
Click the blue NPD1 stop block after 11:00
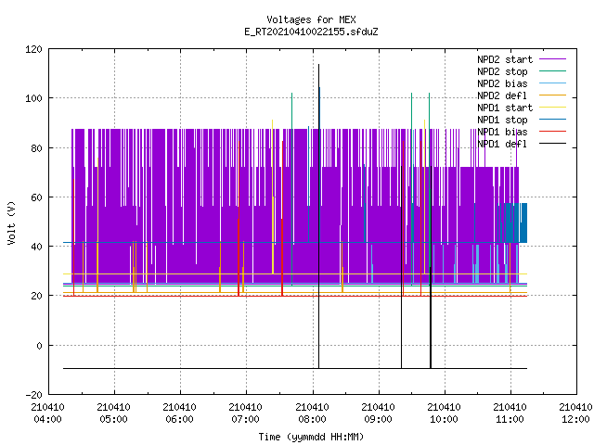coord(523,222)
